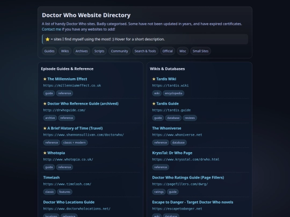
Task: Click the reviews tag under Tardis Guide
Action: click(x=190, y=118)
